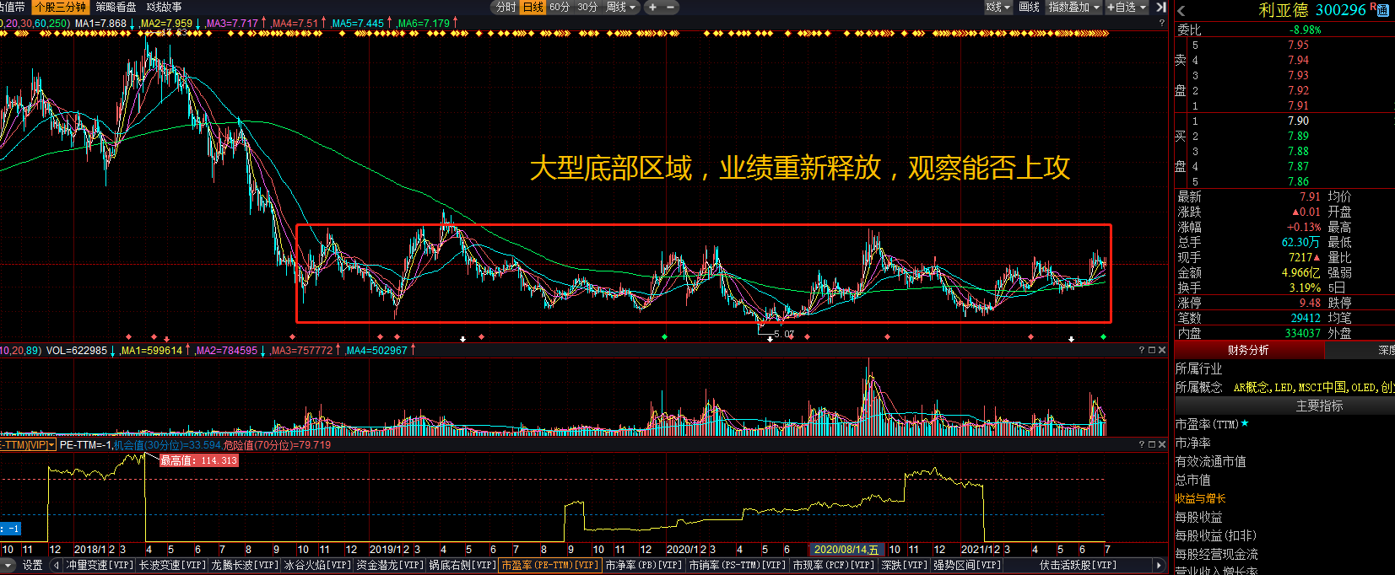This screenshot has width=1395, height=575.
Task: Zoom out the chart with minus button
Action: point(671,7)
